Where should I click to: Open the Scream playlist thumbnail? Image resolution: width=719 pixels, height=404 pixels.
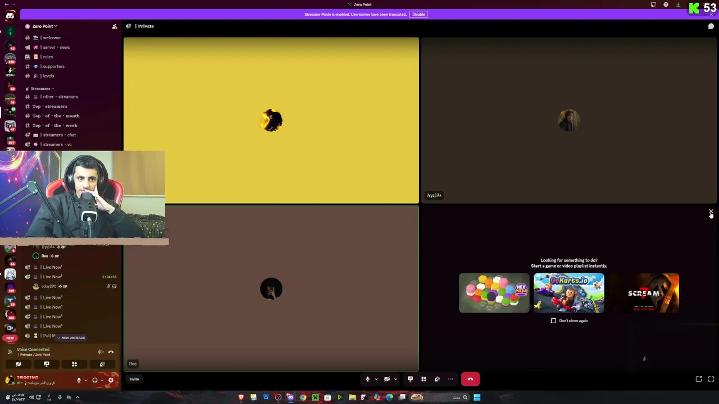click(644, 293)
